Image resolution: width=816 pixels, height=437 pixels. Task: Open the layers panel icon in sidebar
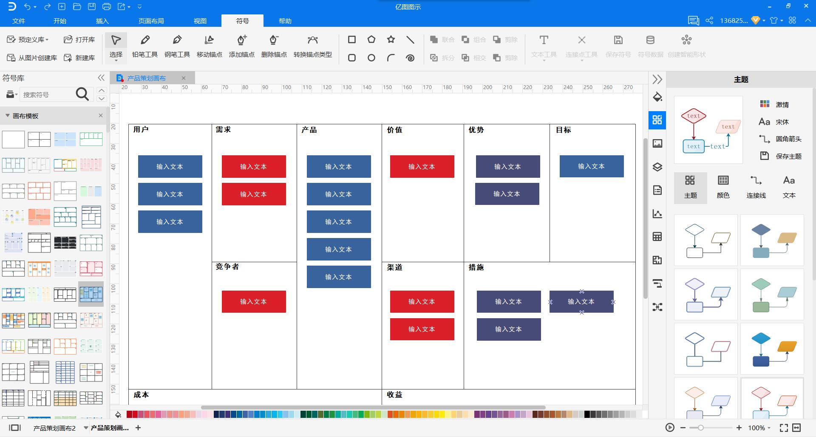coord(657,167)
